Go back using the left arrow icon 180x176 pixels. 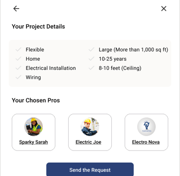coord(16,9)
